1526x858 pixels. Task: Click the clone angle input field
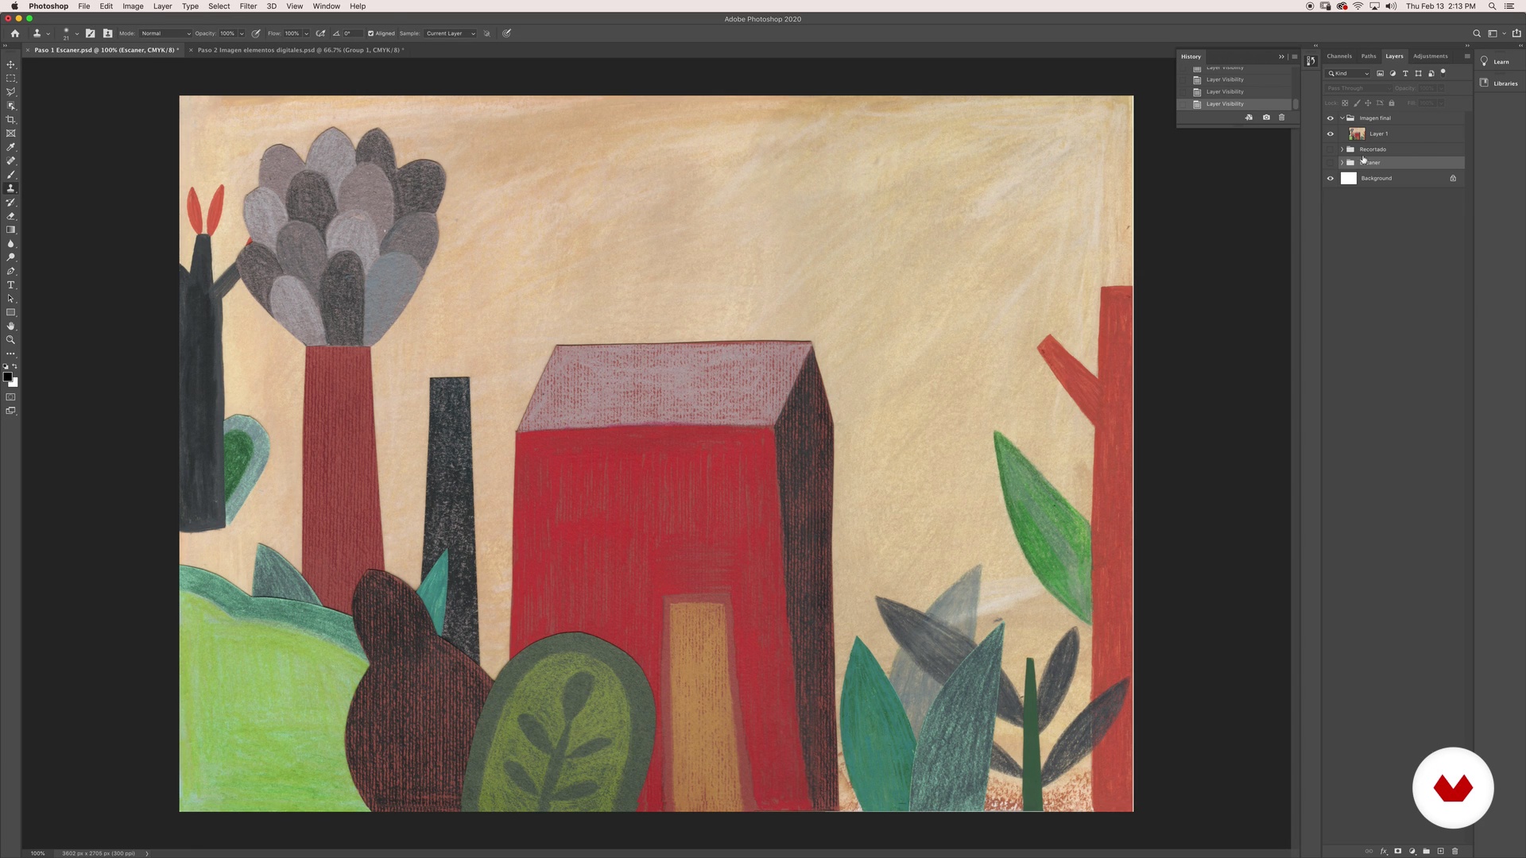pyautogui.click(x=352, y=33)
